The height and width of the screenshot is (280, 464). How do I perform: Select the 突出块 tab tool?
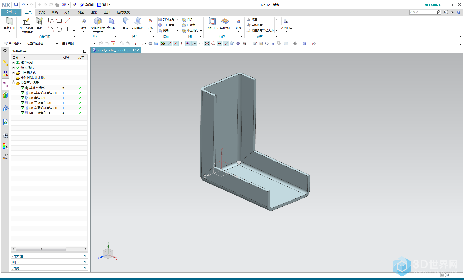pos(111,23)
